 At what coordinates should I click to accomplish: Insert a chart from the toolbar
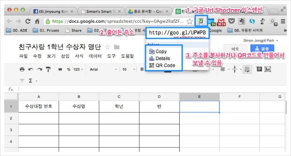tap(268, 69)
